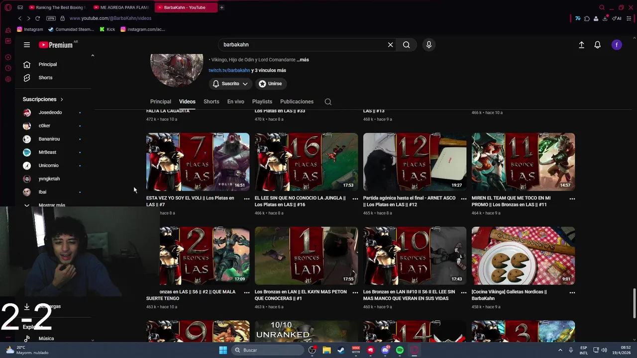Open the Publicaciones channel tab
Image resolution: width=637 pixels, height=358 pixels.
click(297, 101)
